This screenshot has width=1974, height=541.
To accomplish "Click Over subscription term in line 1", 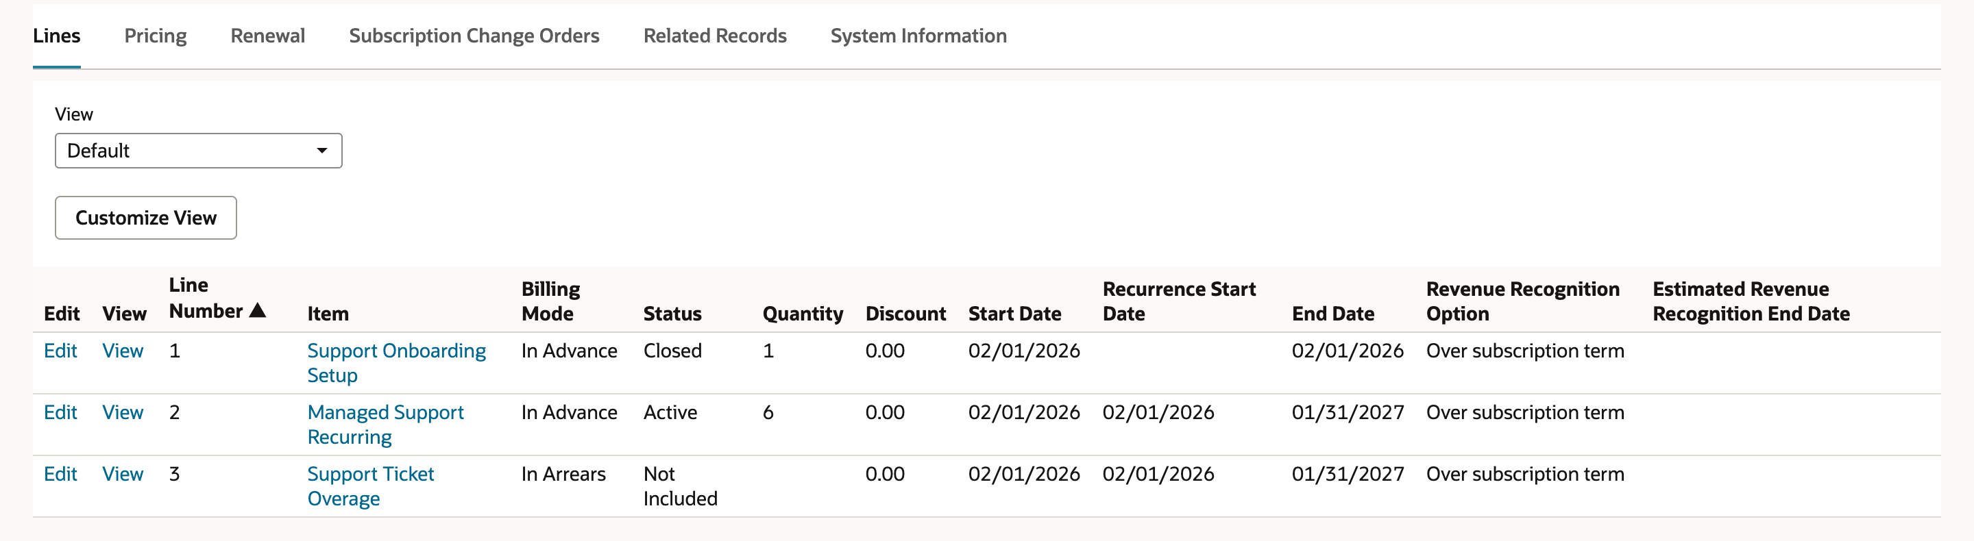I will tap(1525, 351).
